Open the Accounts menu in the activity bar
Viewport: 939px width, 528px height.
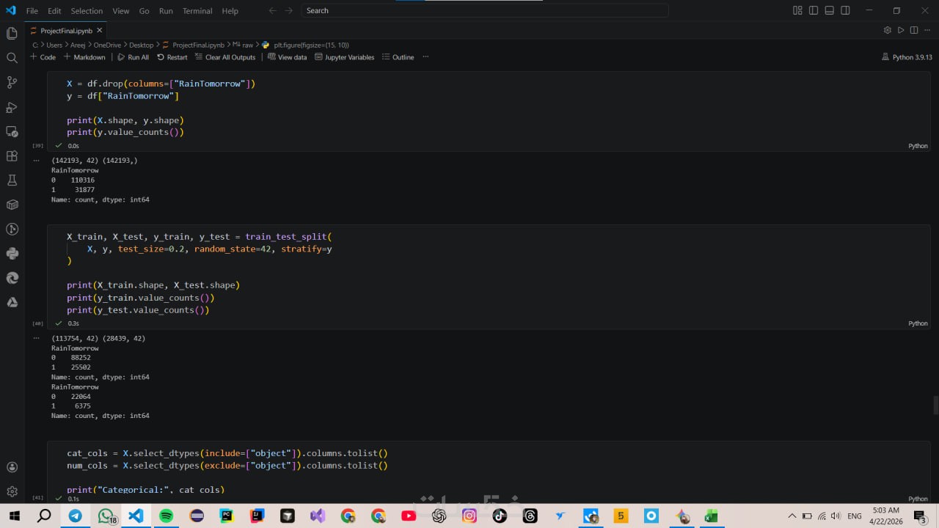(12, 467)
